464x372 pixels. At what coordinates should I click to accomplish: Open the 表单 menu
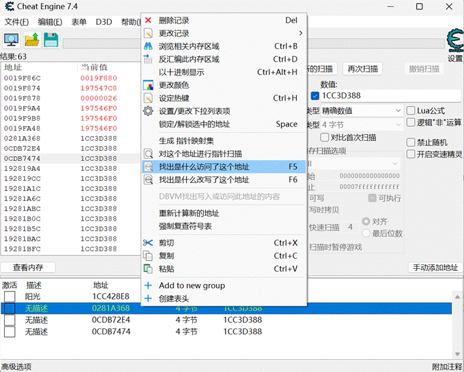78,22
